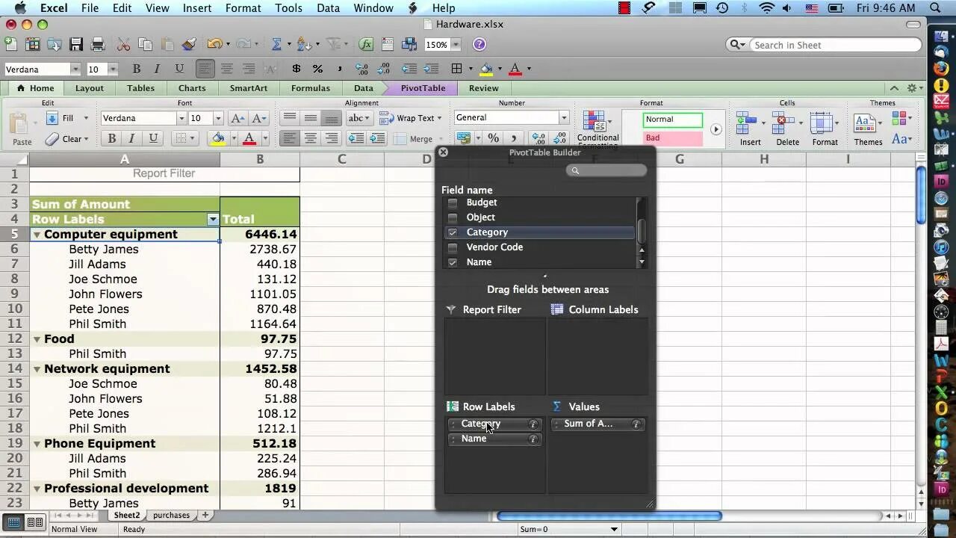Underline text in ribbon Font group

(x=153, y=138)
